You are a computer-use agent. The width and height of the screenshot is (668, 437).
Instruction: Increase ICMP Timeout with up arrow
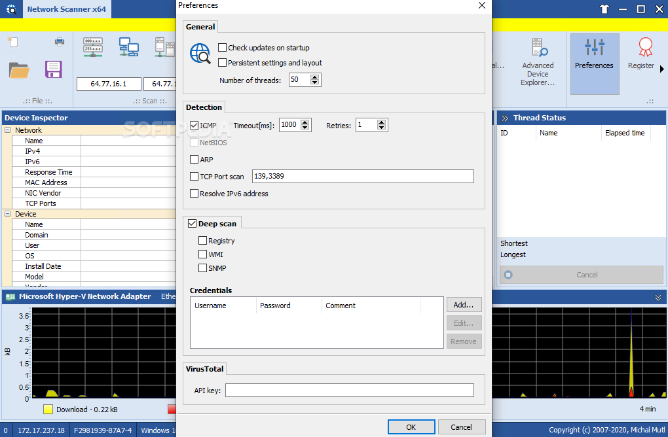305,122
